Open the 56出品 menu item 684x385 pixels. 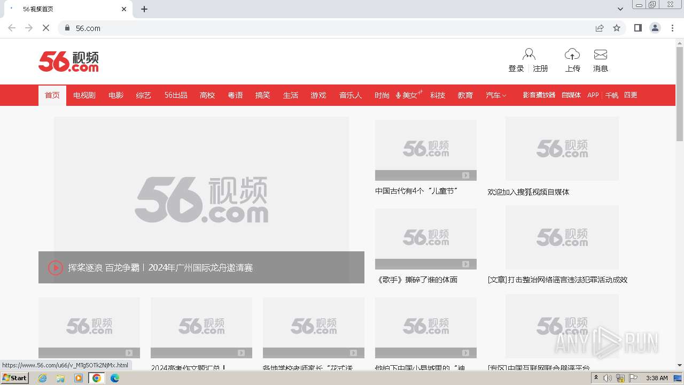176,95
